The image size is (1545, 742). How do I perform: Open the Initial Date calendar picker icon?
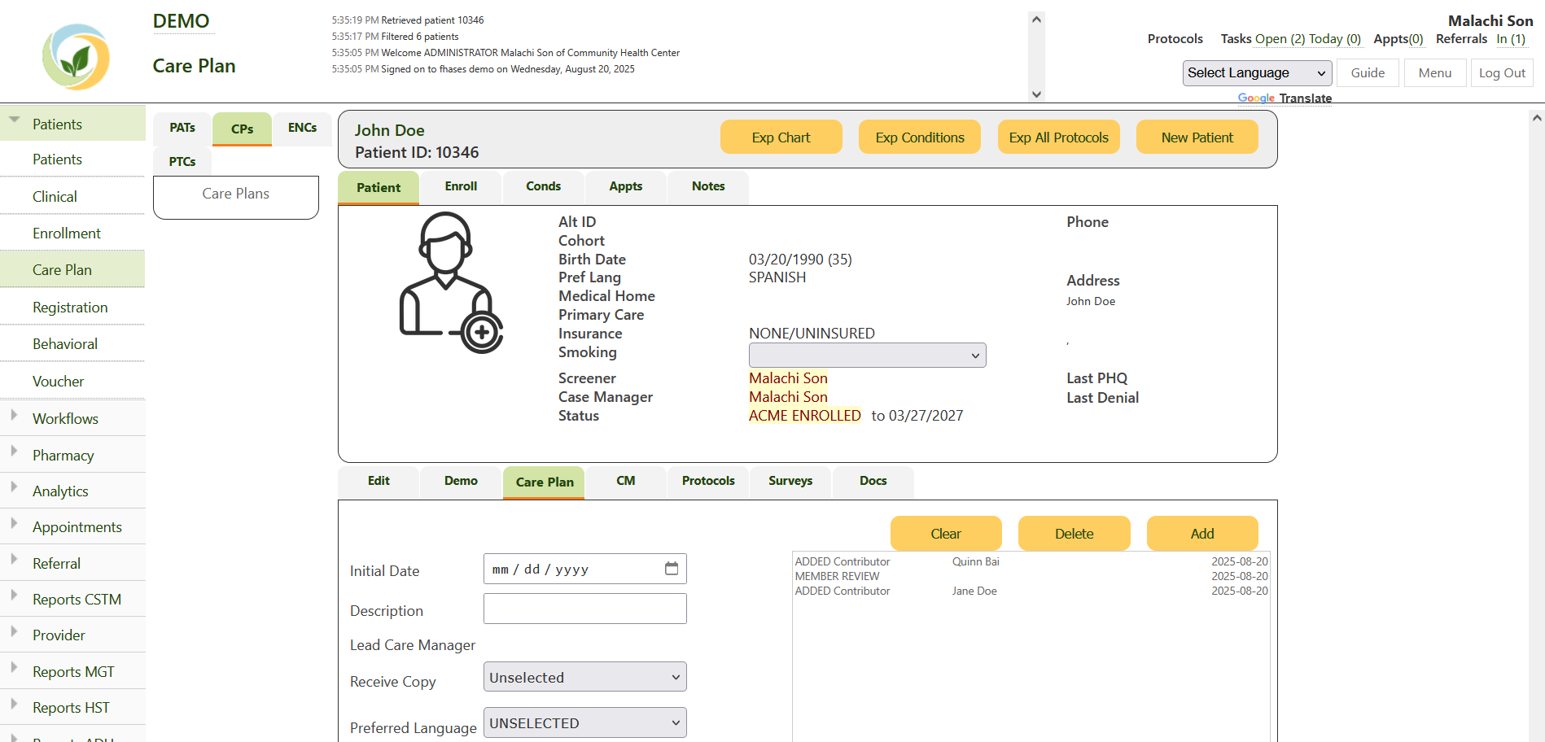click(672, 569)
